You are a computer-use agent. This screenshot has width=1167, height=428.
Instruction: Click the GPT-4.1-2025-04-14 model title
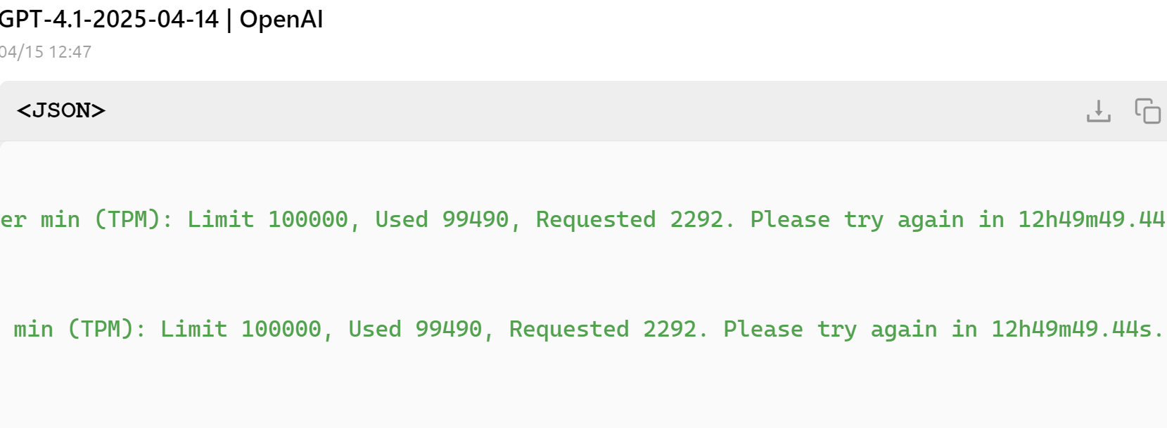click(x=109, y=19)
